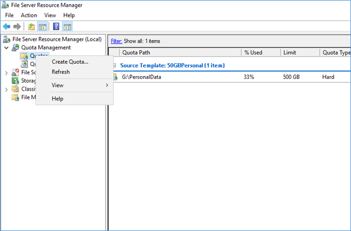Open the Action menu in menu bar

pyautogui.click(x=29, y=15)
